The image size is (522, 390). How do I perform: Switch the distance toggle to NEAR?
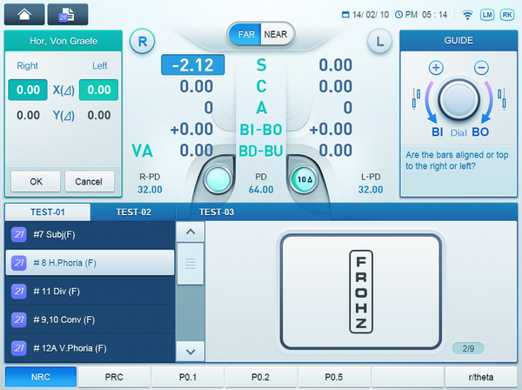pos(278,35)
